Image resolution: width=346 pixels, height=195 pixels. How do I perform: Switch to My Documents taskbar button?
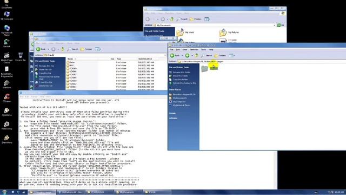pos(129,192)
